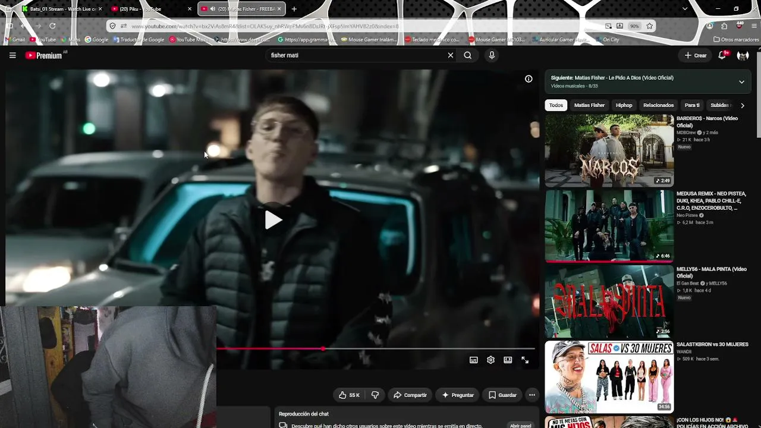Image resolution: width=761 pixels, height=428 pixels.
Task: Open a new browser tab
Action: click(x=294, y=9)
